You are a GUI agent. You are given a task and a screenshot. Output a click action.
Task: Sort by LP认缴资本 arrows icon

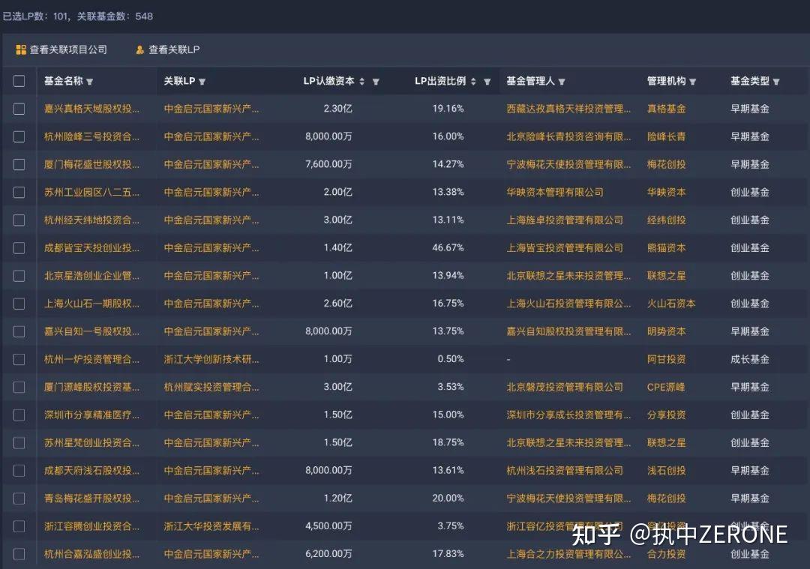(362, 82)
